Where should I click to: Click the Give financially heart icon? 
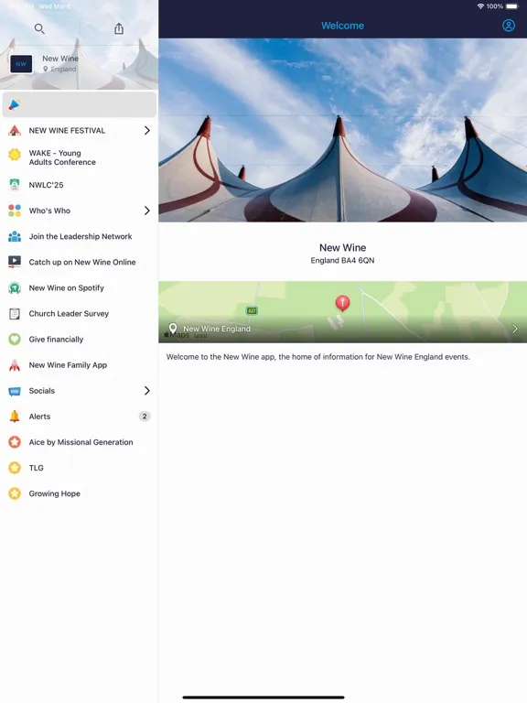click(x=15, y=339)
